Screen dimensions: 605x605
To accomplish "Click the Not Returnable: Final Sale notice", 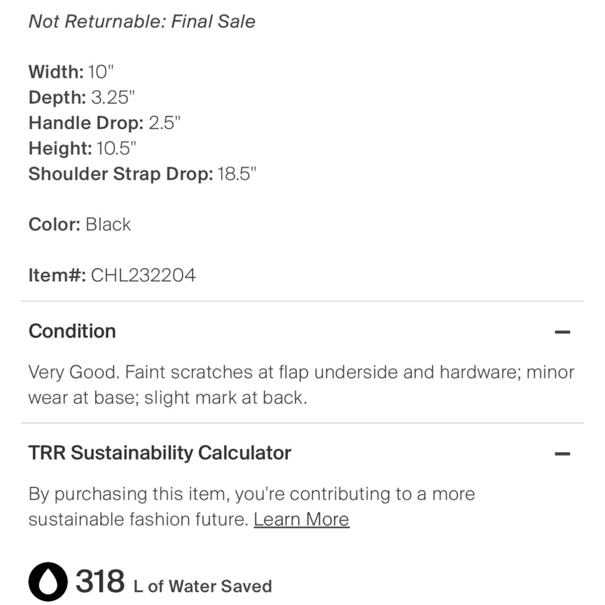I will click(142, 22).
